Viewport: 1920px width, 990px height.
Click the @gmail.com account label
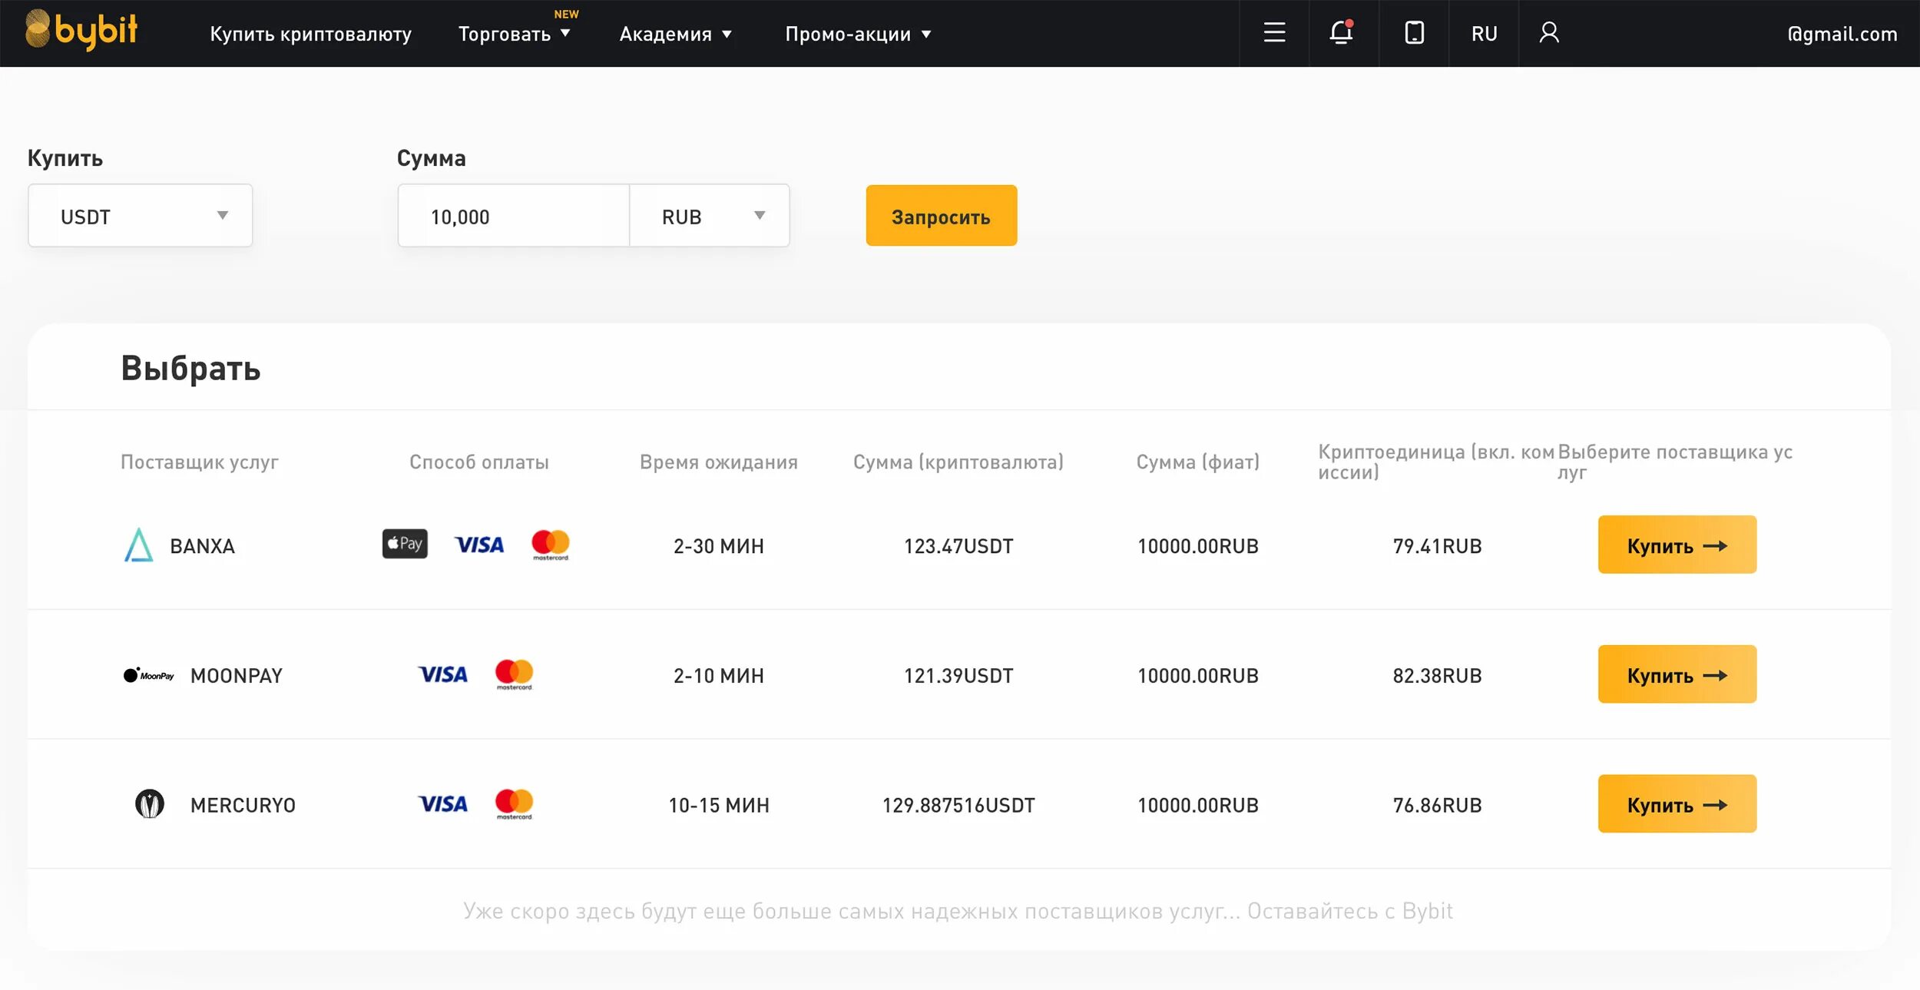[1842, 34]
